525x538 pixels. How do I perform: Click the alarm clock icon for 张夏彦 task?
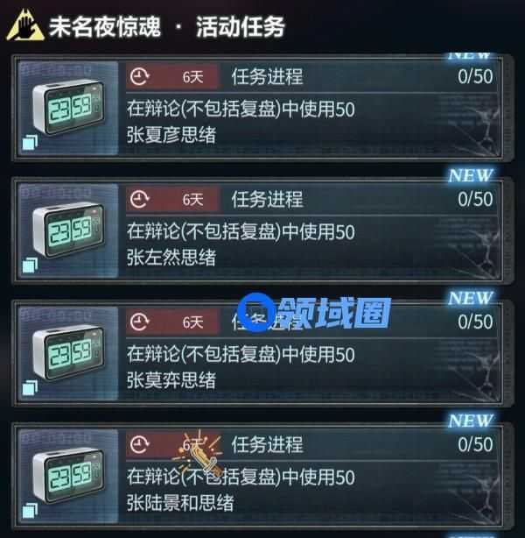[x=68, y=108]
